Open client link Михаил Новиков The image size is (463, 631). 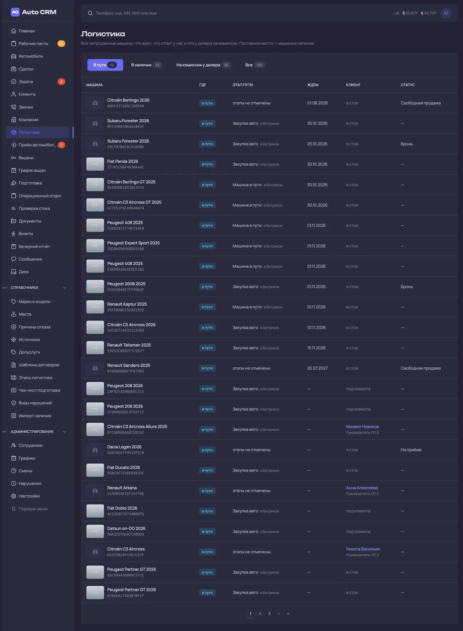pos(362,426)
